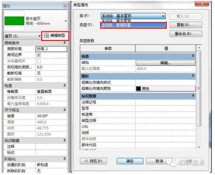The height and width of the screenshot is (175, 215).
Task: Click the 椽截面 value 垂直截面
Action: (52, 92)
